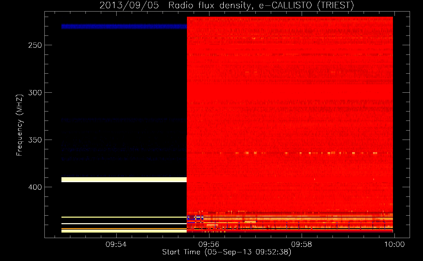423x261 pixels.
Task: Select the 350 frequency axis label
Action: [35, 140]
